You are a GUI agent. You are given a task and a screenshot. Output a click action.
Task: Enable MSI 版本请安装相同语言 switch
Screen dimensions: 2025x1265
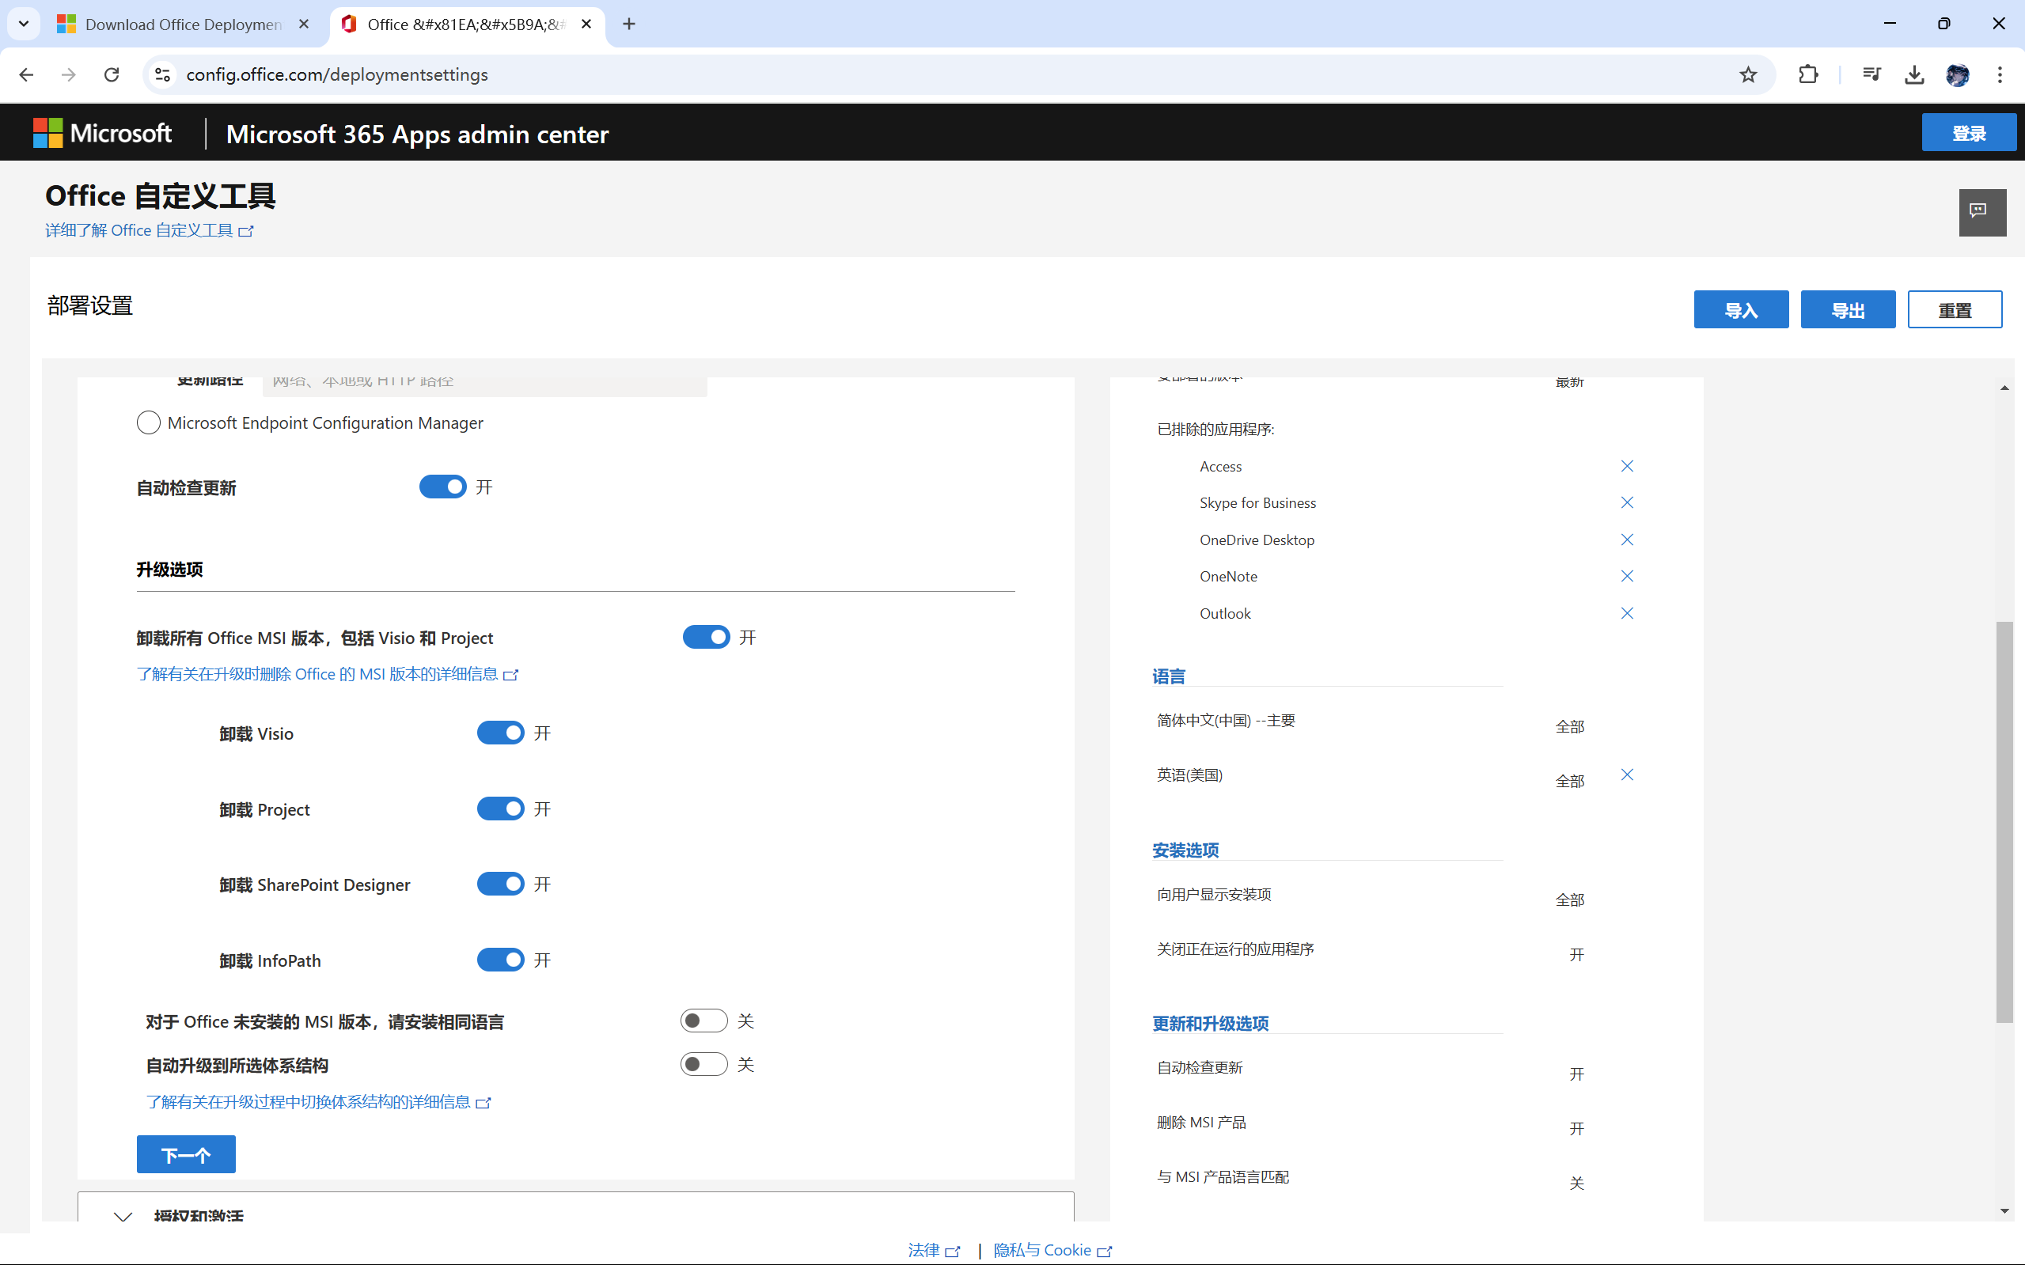pos(703,1021)
